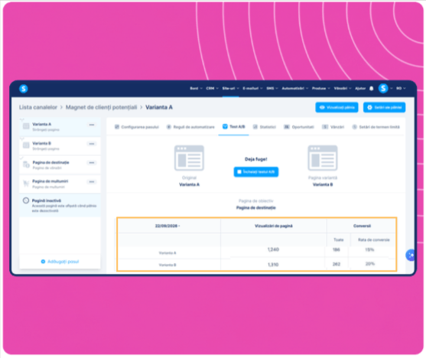The image size is (426, 358).
Task: Open the floating assistant bubble at right edge
Action: (x=410, y=255)
